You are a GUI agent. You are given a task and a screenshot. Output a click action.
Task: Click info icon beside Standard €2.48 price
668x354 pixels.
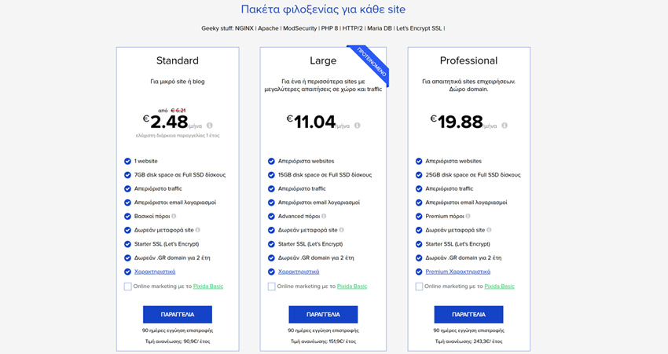[210, 126]
